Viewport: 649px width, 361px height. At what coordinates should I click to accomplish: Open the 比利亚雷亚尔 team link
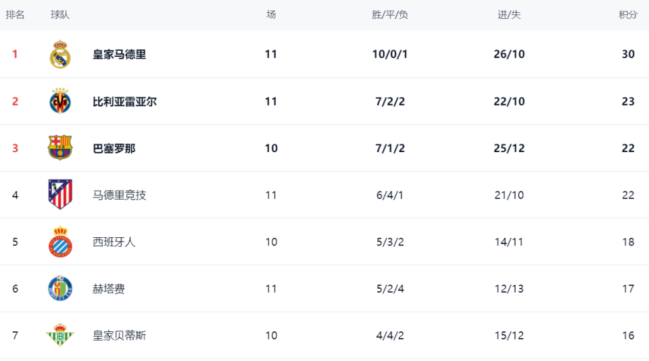coord(125,101)
